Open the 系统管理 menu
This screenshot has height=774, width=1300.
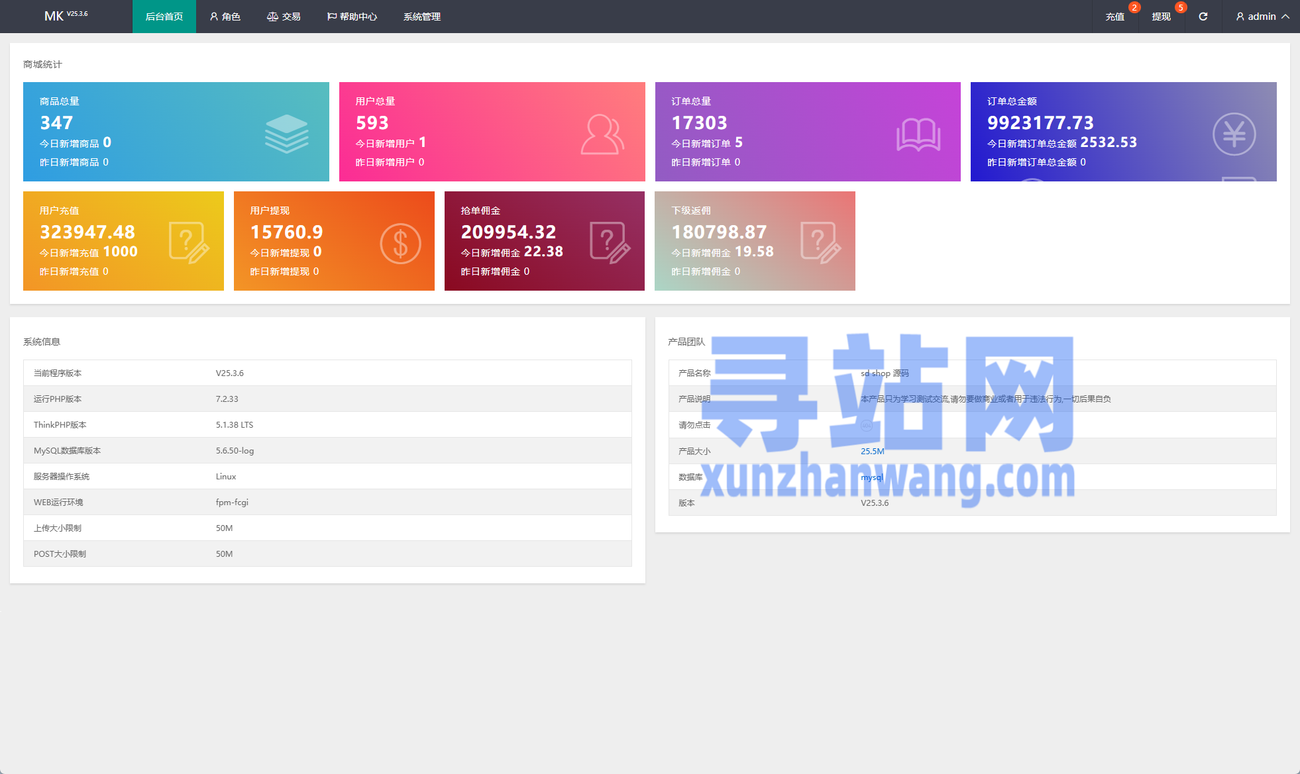(x=422, y=17)
